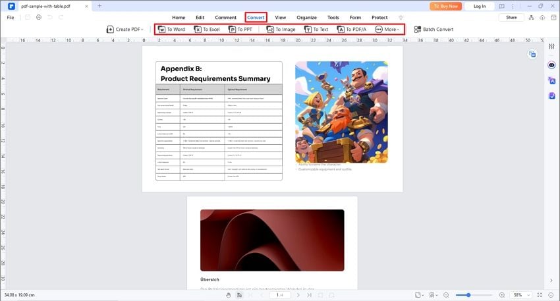Expand the right sidebar chevron arrow
Image resolution: width=560 pixels, height=301 pixels.
tap(551, 281)
